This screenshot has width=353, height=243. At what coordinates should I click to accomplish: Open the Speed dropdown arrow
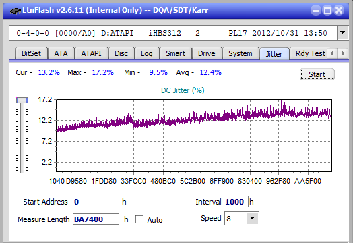coord(253,219)
